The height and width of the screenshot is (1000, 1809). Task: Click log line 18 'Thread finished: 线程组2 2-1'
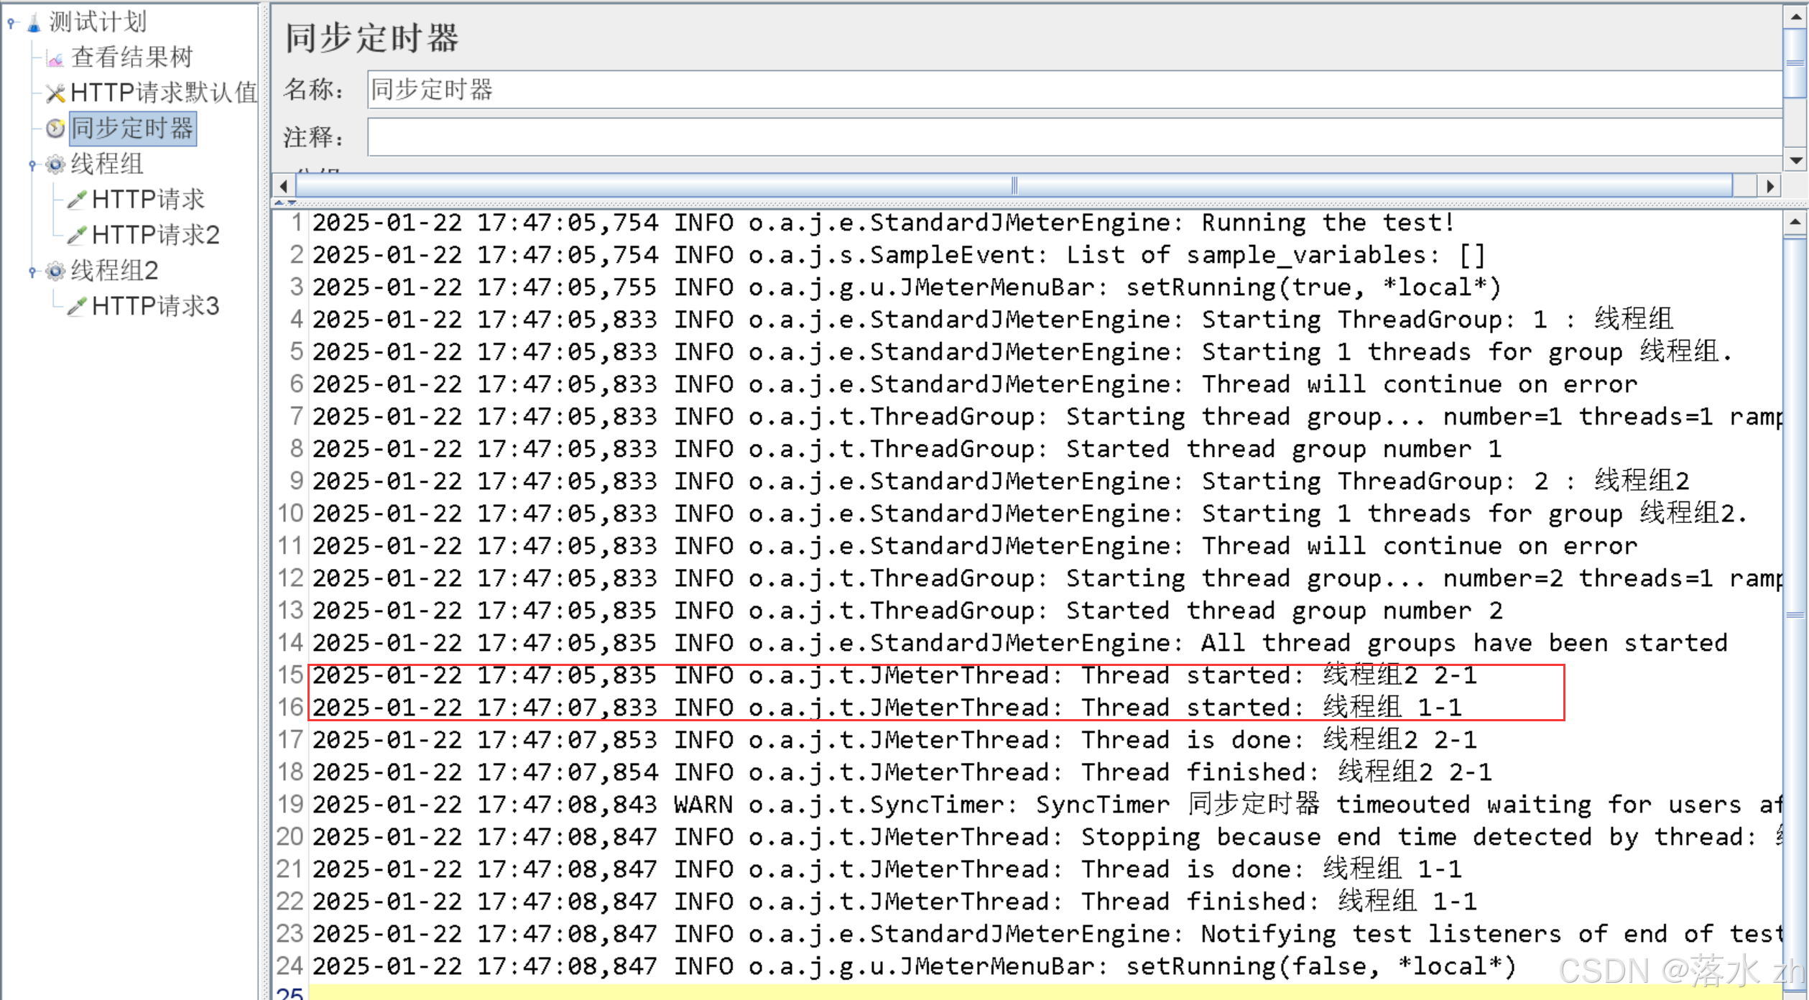pos(902,772)
